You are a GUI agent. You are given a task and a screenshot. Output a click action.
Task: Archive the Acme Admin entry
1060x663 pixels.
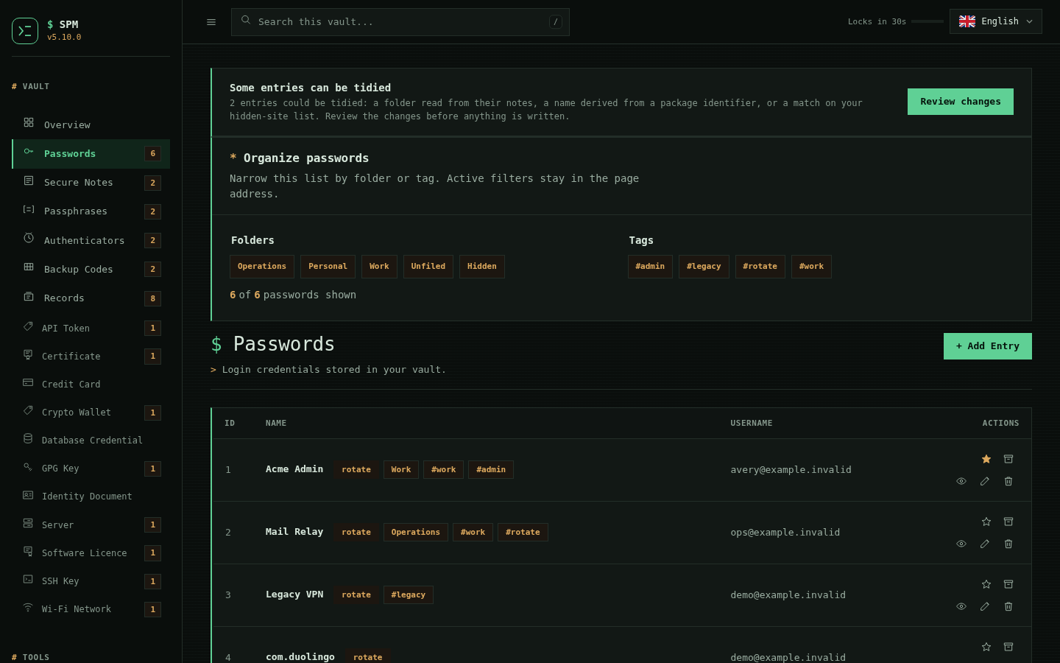(1008, 459)
